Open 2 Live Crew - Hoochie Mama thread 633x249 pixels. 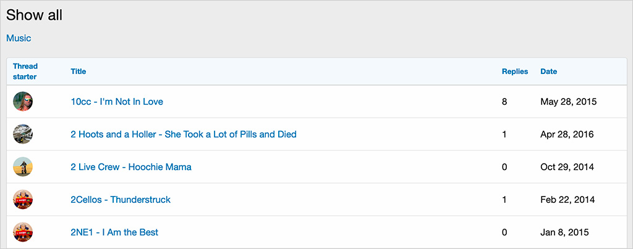pos(131,167)
